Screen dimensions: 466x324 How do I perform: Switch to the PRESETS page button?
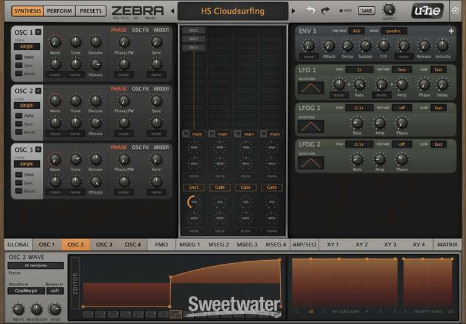[x=91, y=11]
